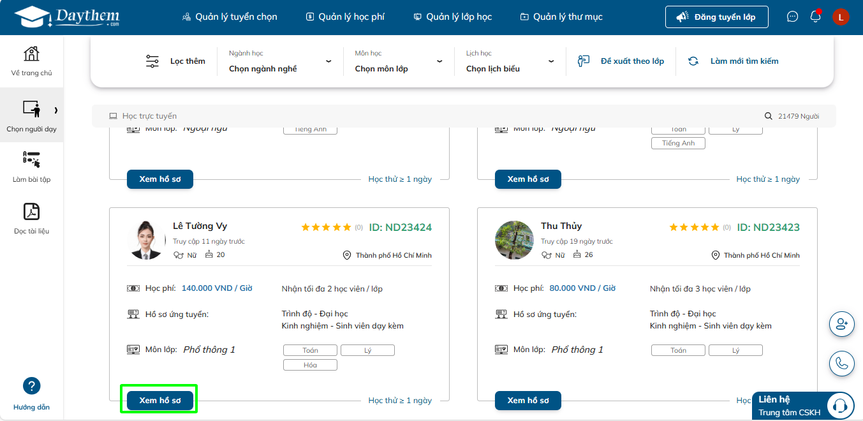The width and height of the screenshot is (863, 421).
Task: Open the chat messages icon
Action: [792, 17]
